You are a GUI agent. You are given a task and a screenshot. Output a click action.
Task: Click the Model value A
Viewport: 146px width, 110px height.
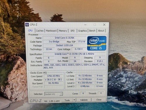(75, 57)
